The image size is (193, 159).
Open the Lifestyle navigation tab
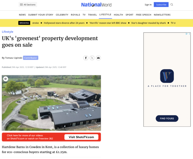point(105,14)
